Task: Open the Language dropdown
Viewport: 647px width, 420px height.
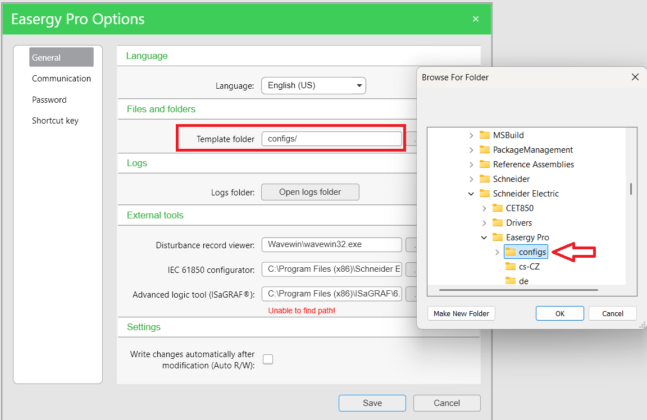Action: pos(313,85)
